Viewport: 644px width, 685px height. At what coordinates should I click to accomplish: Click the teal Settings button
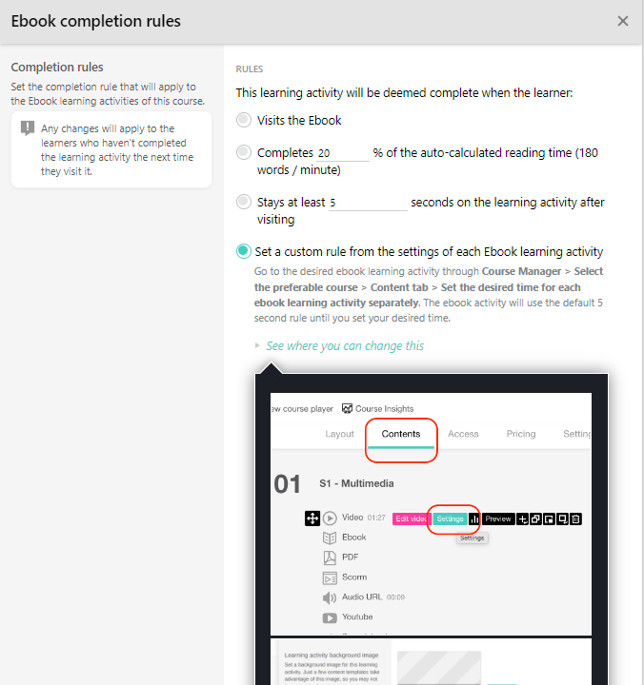click(x=450, y=519)
